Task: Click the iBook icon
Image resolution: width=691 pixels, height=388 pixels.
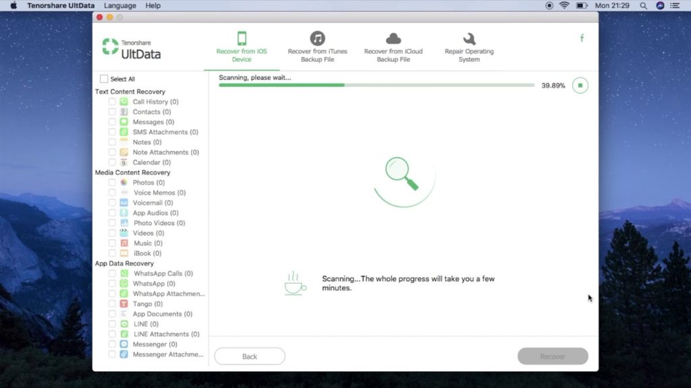Action: tap(124, 253)
